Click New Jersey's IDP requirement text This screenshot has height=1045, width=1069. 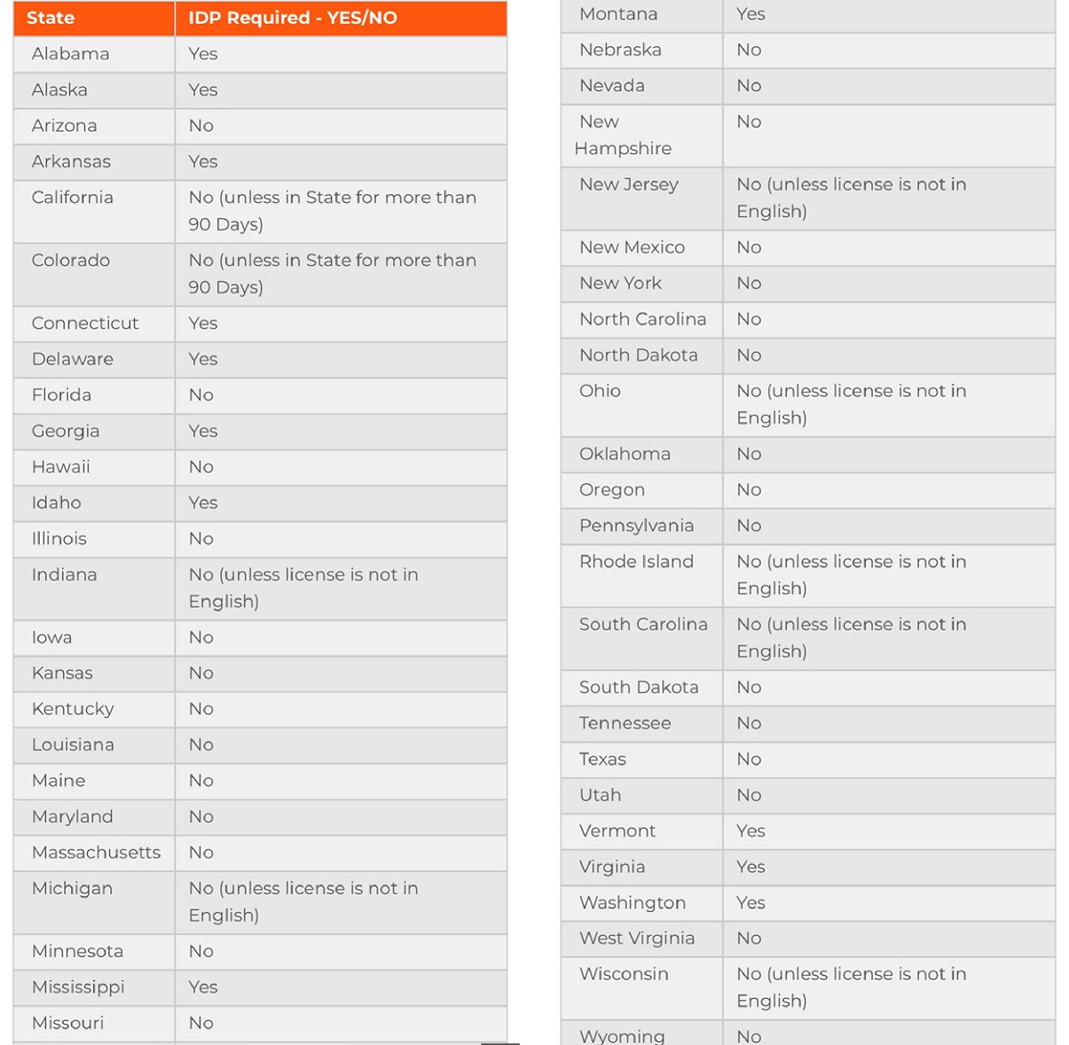pos(851,198)
